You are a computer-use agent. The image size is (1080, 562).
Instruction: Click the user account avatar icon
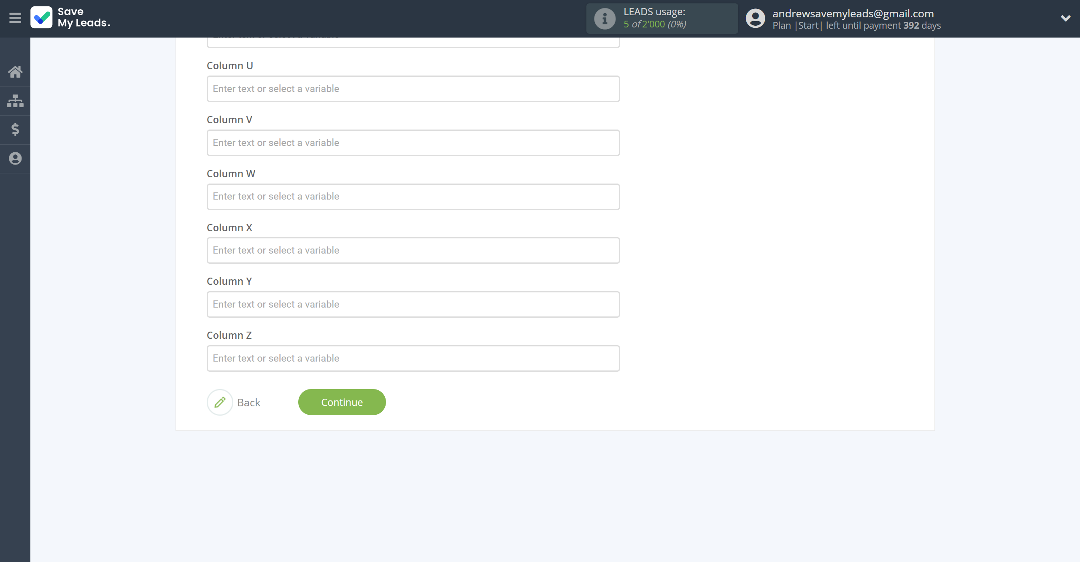(756, 19)
